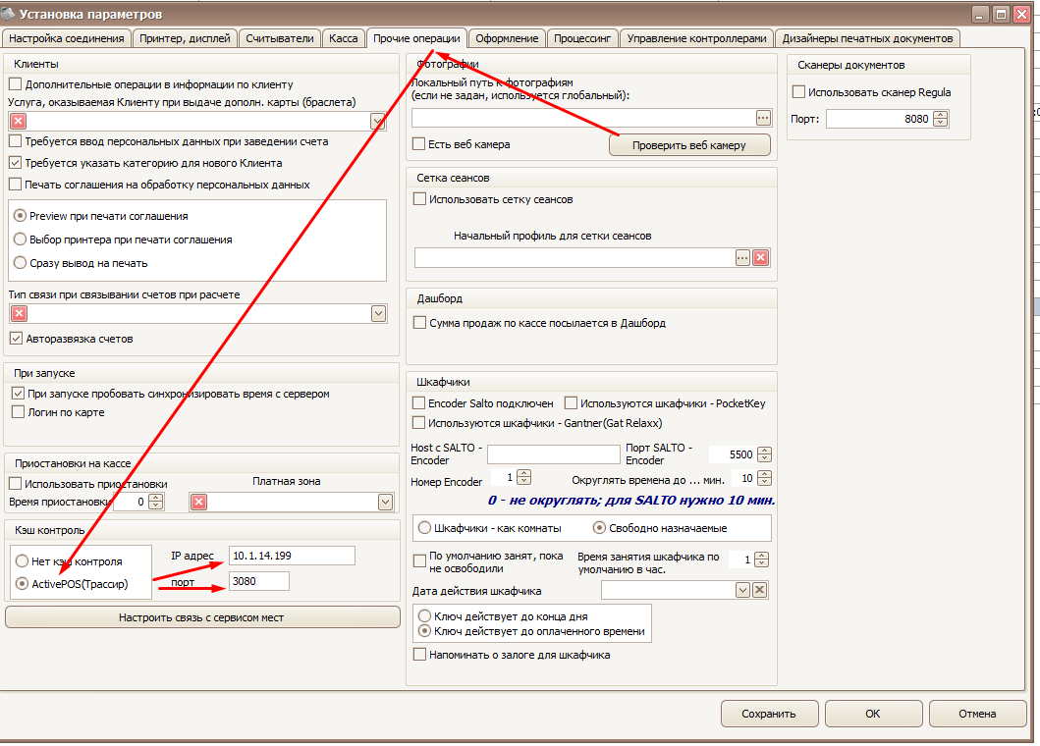1040x746 pixels.
Task: Select freely assignable lockers option
Action: point(599,528)
